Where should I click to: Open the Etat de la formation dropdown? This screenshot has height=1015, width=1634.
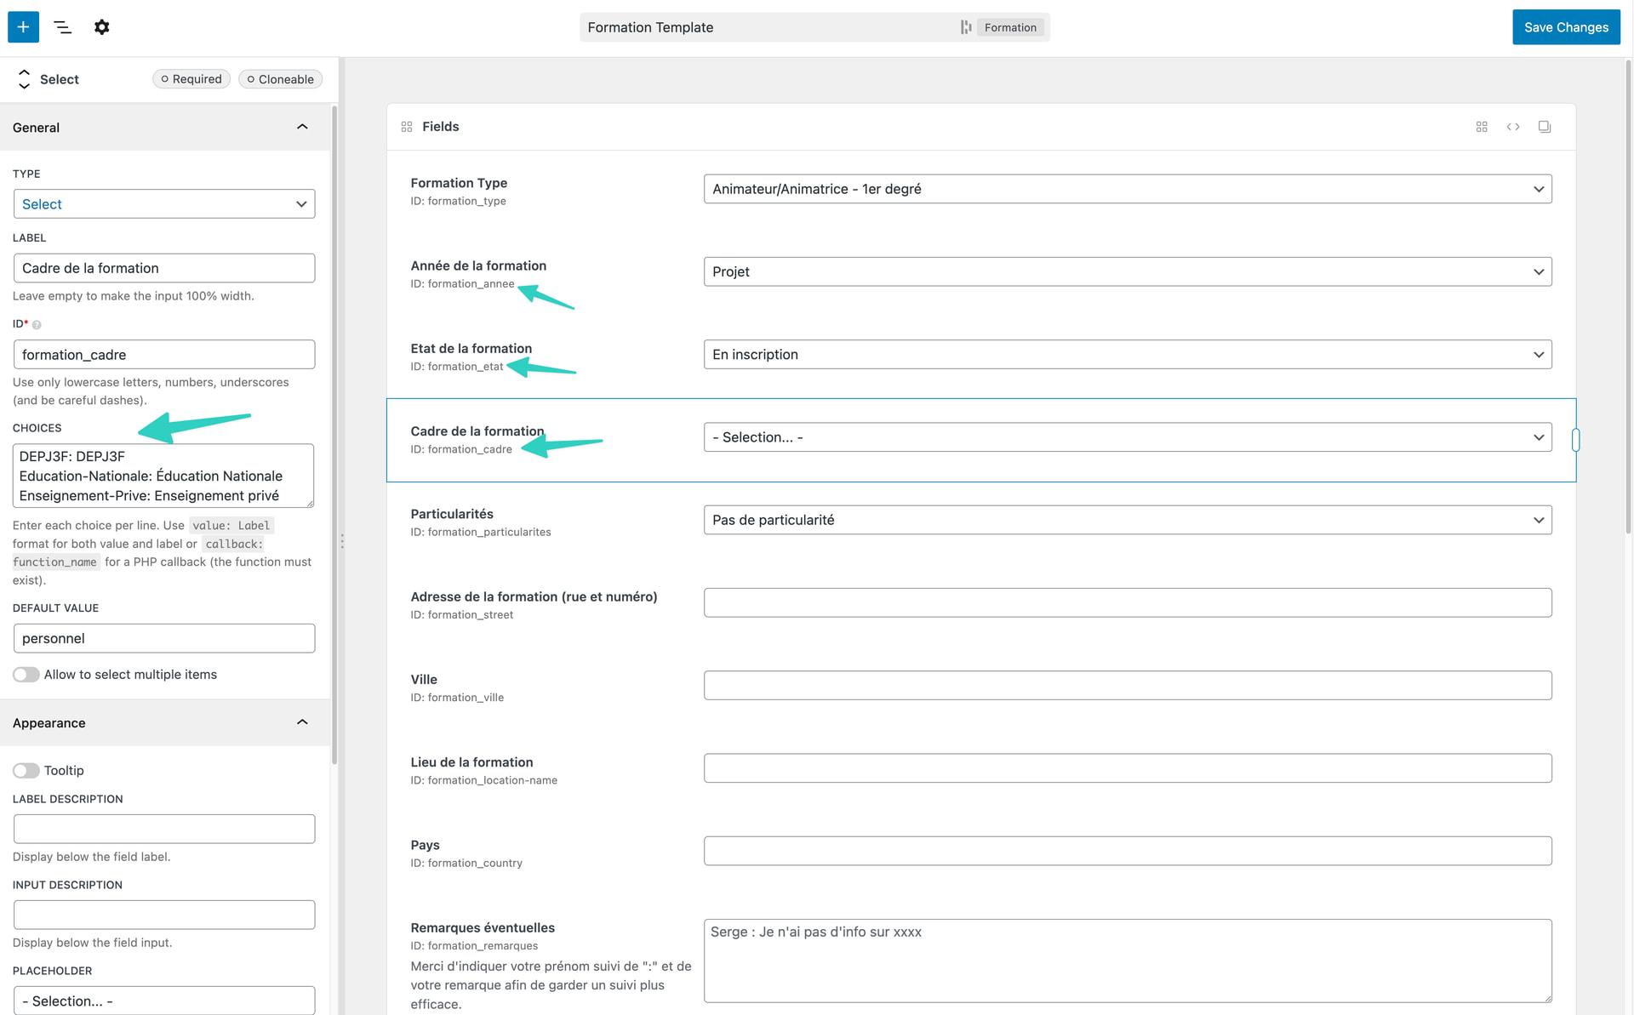point(1127,355)
